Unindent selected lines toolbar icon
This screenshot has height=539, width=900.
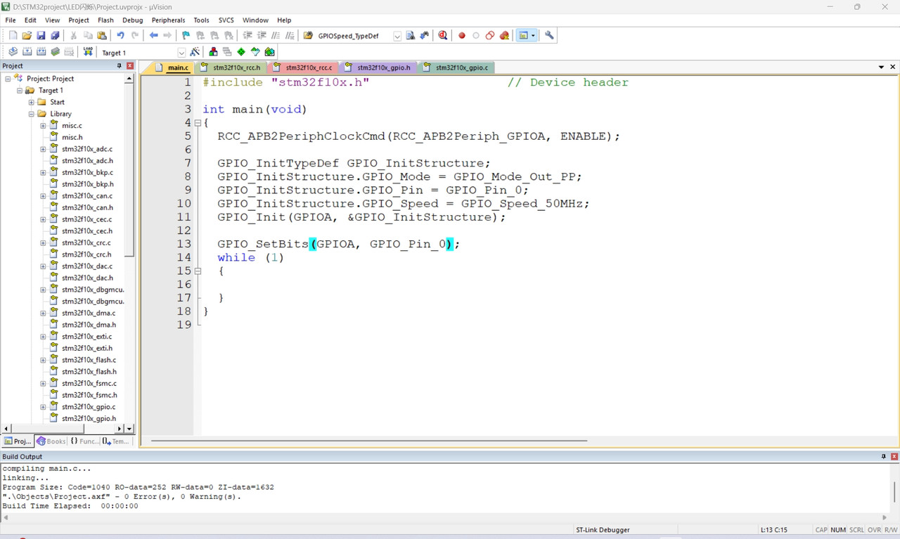click(262, 35)
